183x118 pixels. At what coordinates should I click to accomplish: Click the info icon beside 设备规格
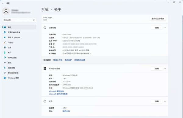click(45, 28)
